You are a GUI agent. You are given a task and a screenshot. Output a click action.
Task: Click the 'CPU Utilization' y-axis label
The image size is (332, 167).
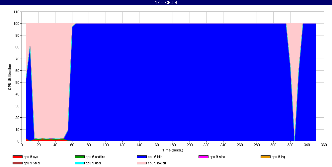[x=10, y=77]
